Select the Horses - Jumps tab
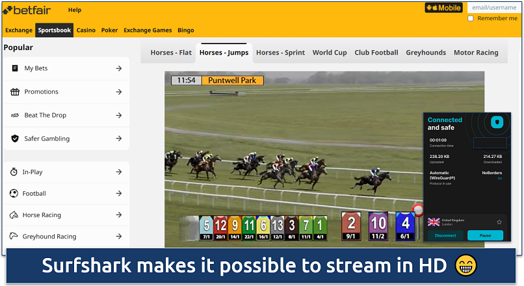Viewport: 524px width, 286px height. pyautogui.click(x=224, y=53)
